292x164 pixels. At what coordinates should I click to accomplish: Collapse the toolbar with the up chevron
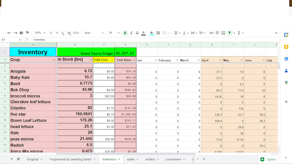point(276,33)
